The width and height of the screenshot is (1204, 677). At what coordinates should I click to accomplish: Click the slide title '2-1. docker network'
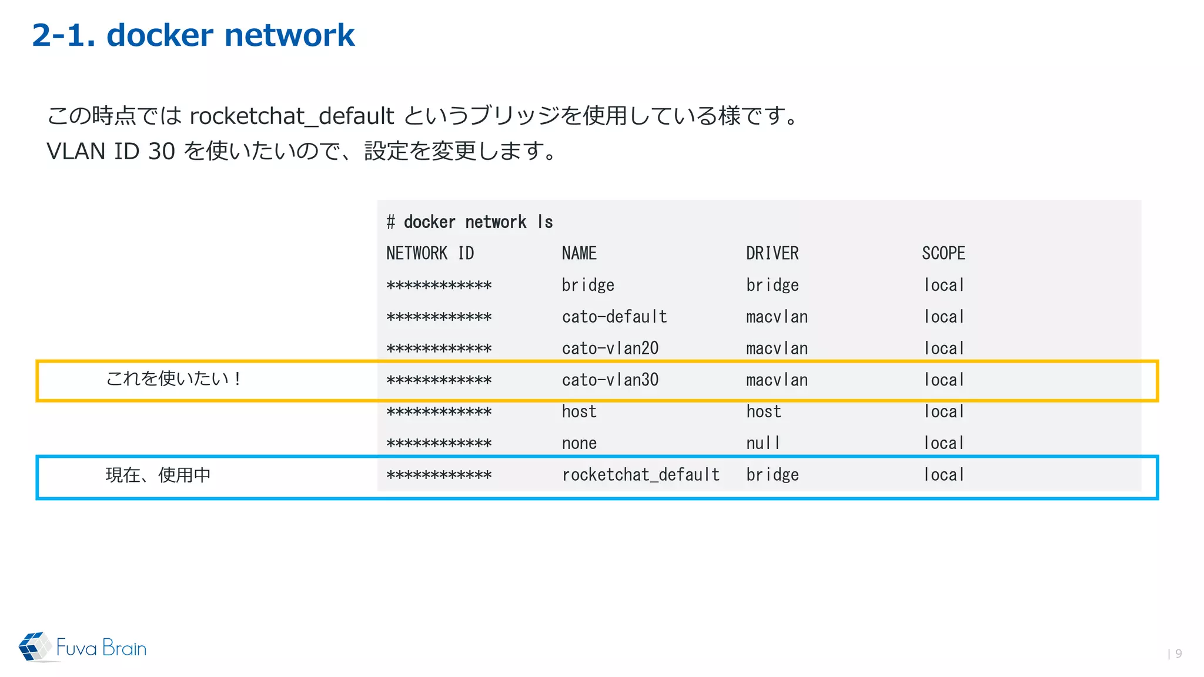click(x=193, y=35)
